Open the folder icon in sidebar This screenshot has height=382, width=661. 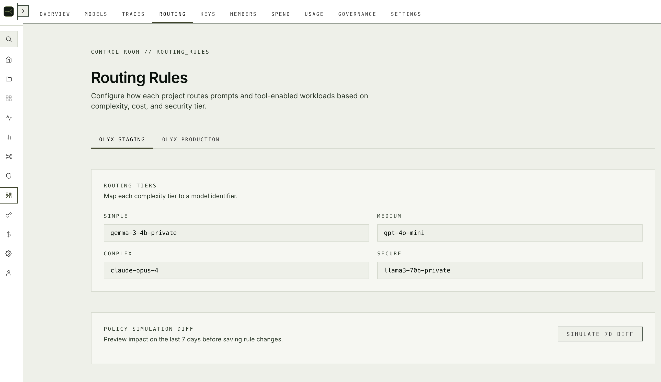click(9, 79)
